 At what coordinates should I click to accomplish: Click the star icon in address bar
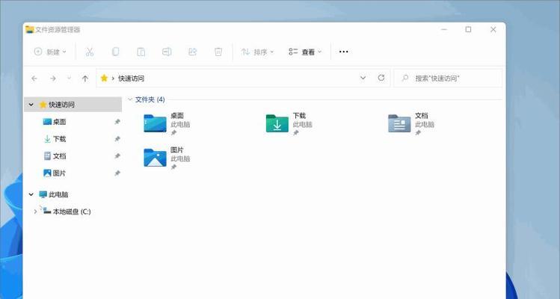[x=104, y=78]
